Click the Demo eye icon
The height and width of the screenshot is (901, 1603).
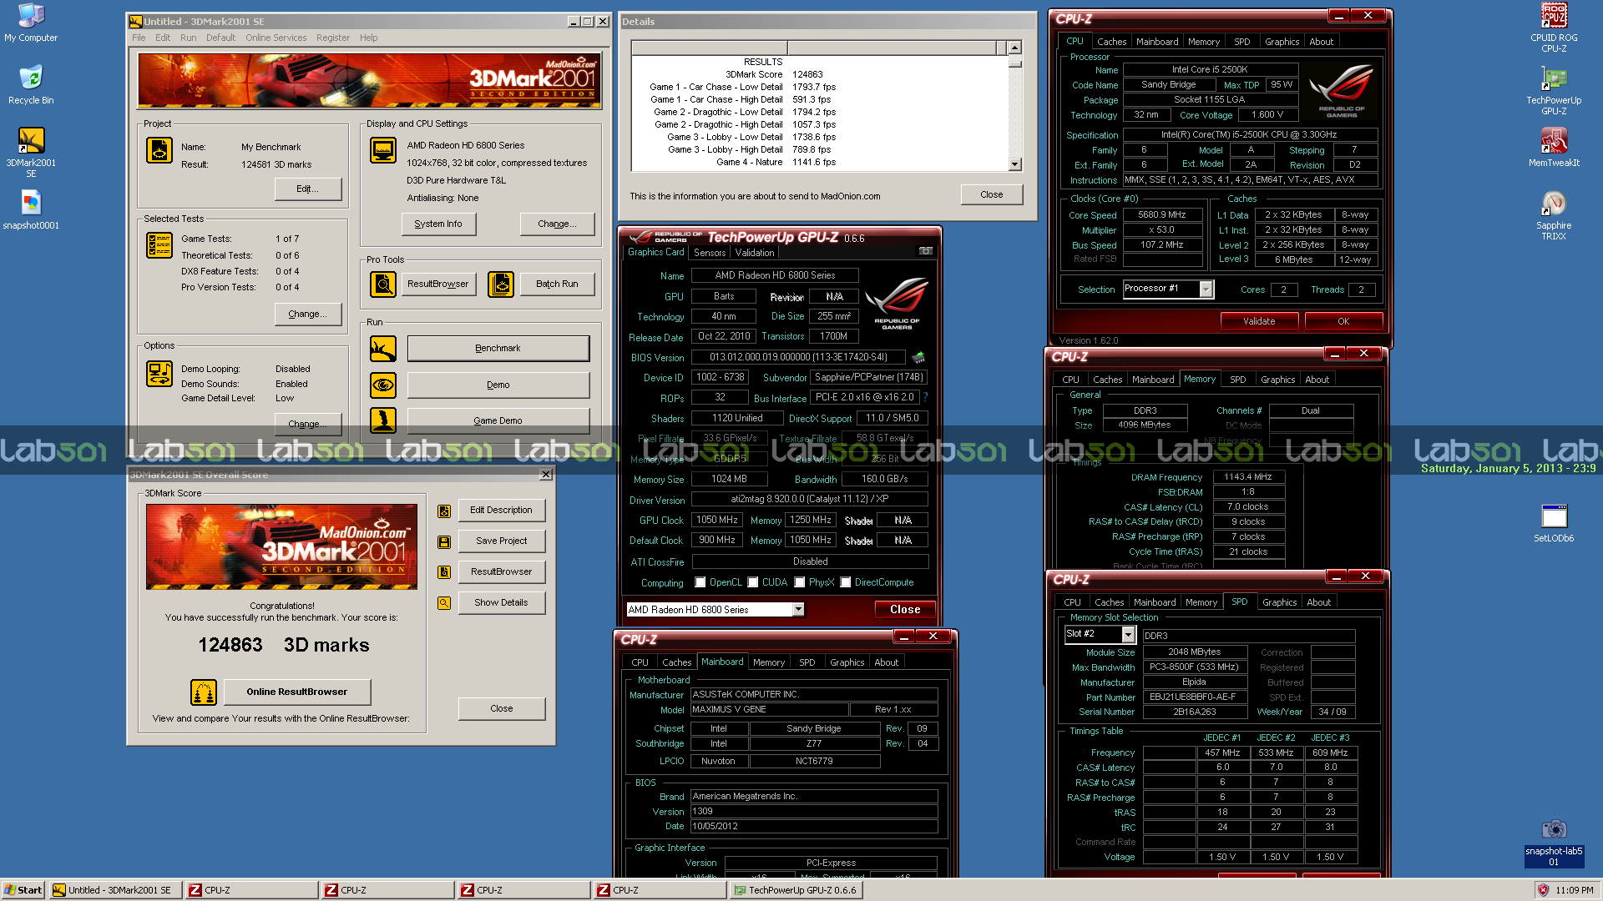click(x=383, y=385)
